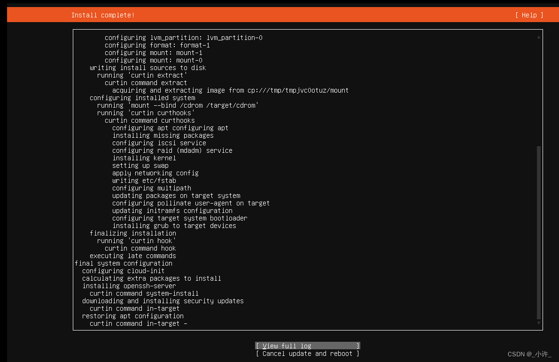Select the 'executing late commands' log line
Screen dimensions: 559x362
tap(133, 256)
